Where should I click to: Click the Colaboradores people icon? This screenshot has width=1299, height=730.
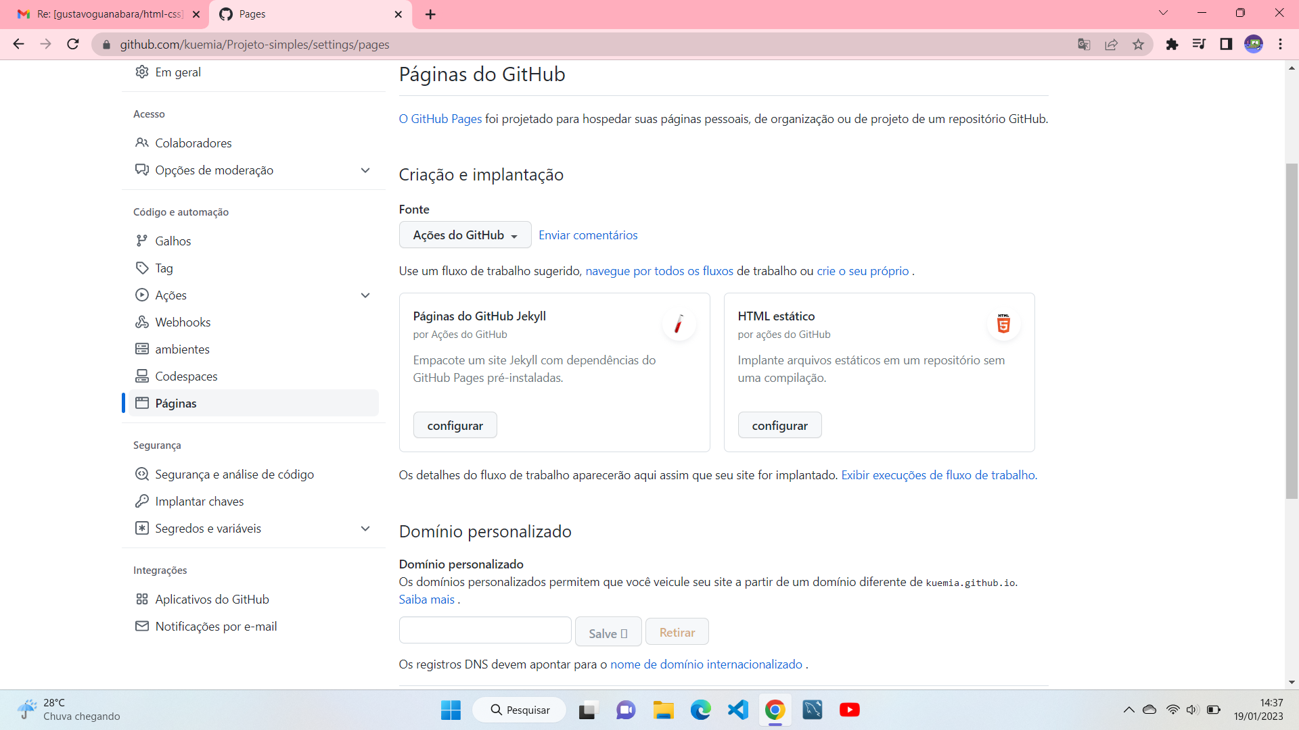(141, 143)
